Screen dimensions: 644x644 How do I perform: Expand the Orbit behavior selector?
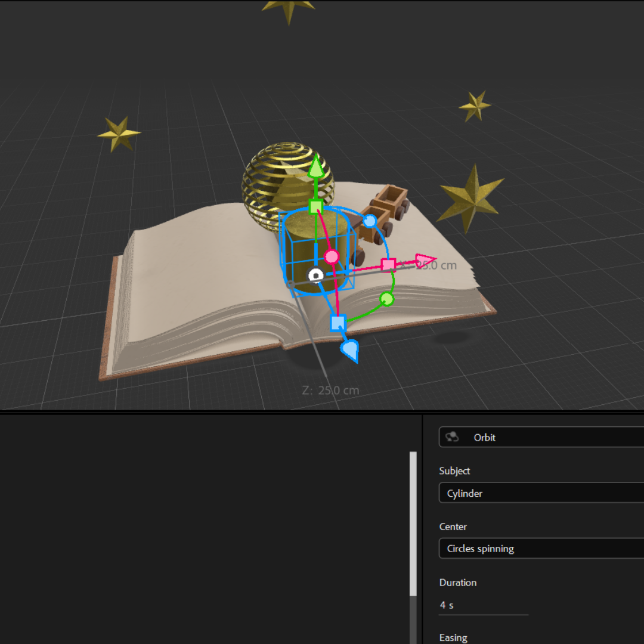540,437
